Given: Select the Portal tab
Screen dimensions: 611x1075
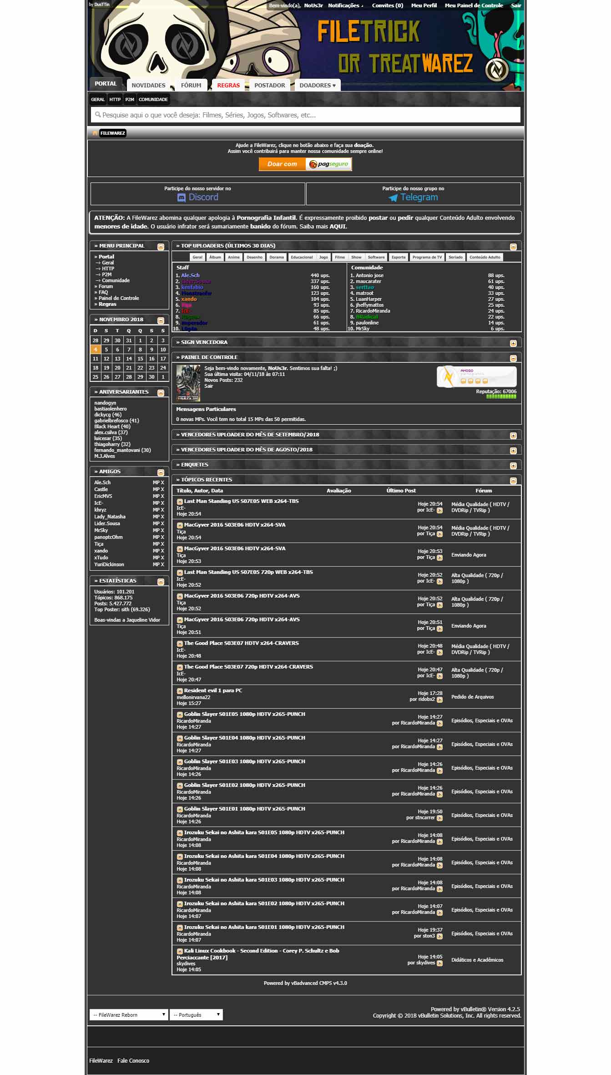Looking at the screenshot, I should tap(106, 84).
